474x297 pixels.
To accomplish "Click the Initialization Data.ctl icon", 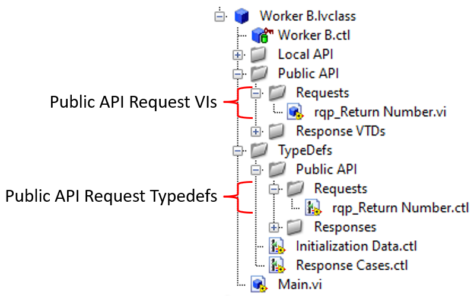I will [x=277, y=246].
